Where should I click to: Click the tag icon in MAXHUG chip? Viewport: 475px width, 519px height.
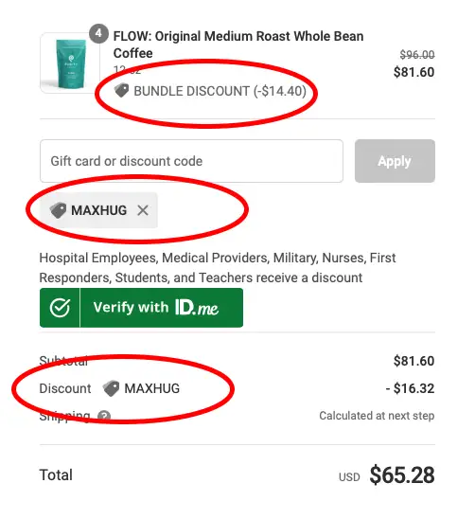coord(58,210)
